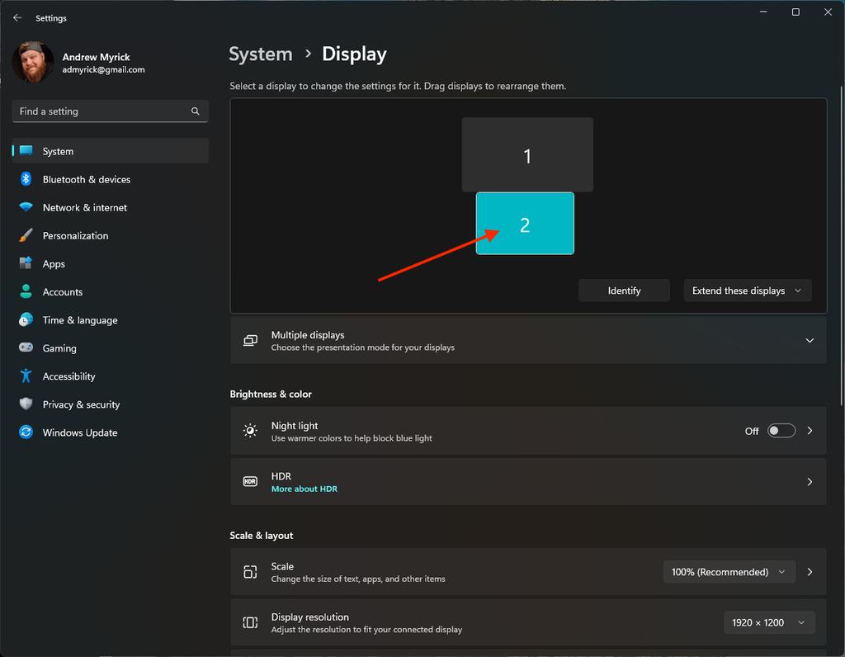Open the Scale 100% (Recommended) dropdown
The height and width of the screenshot is (657, 845).
point(729,572)
